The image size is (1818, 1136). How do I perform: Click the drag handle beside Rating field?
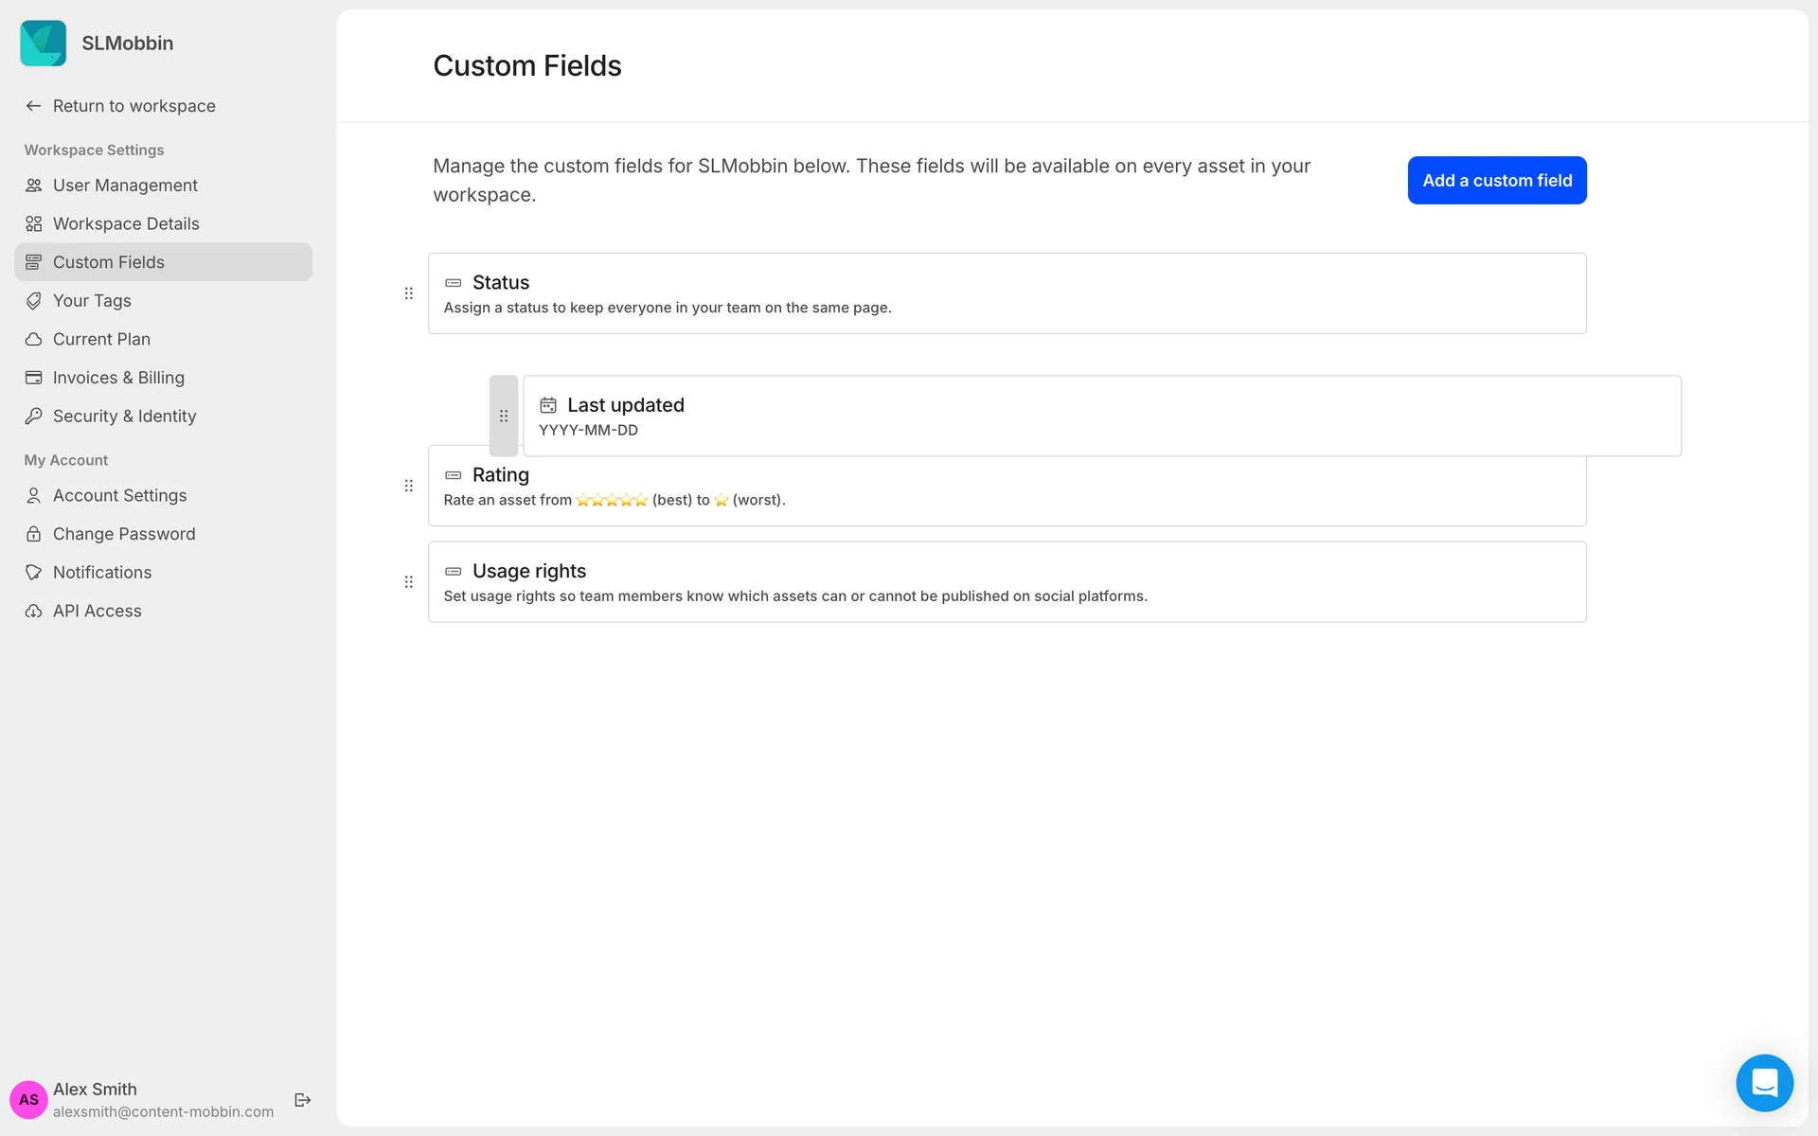point(409,486)
